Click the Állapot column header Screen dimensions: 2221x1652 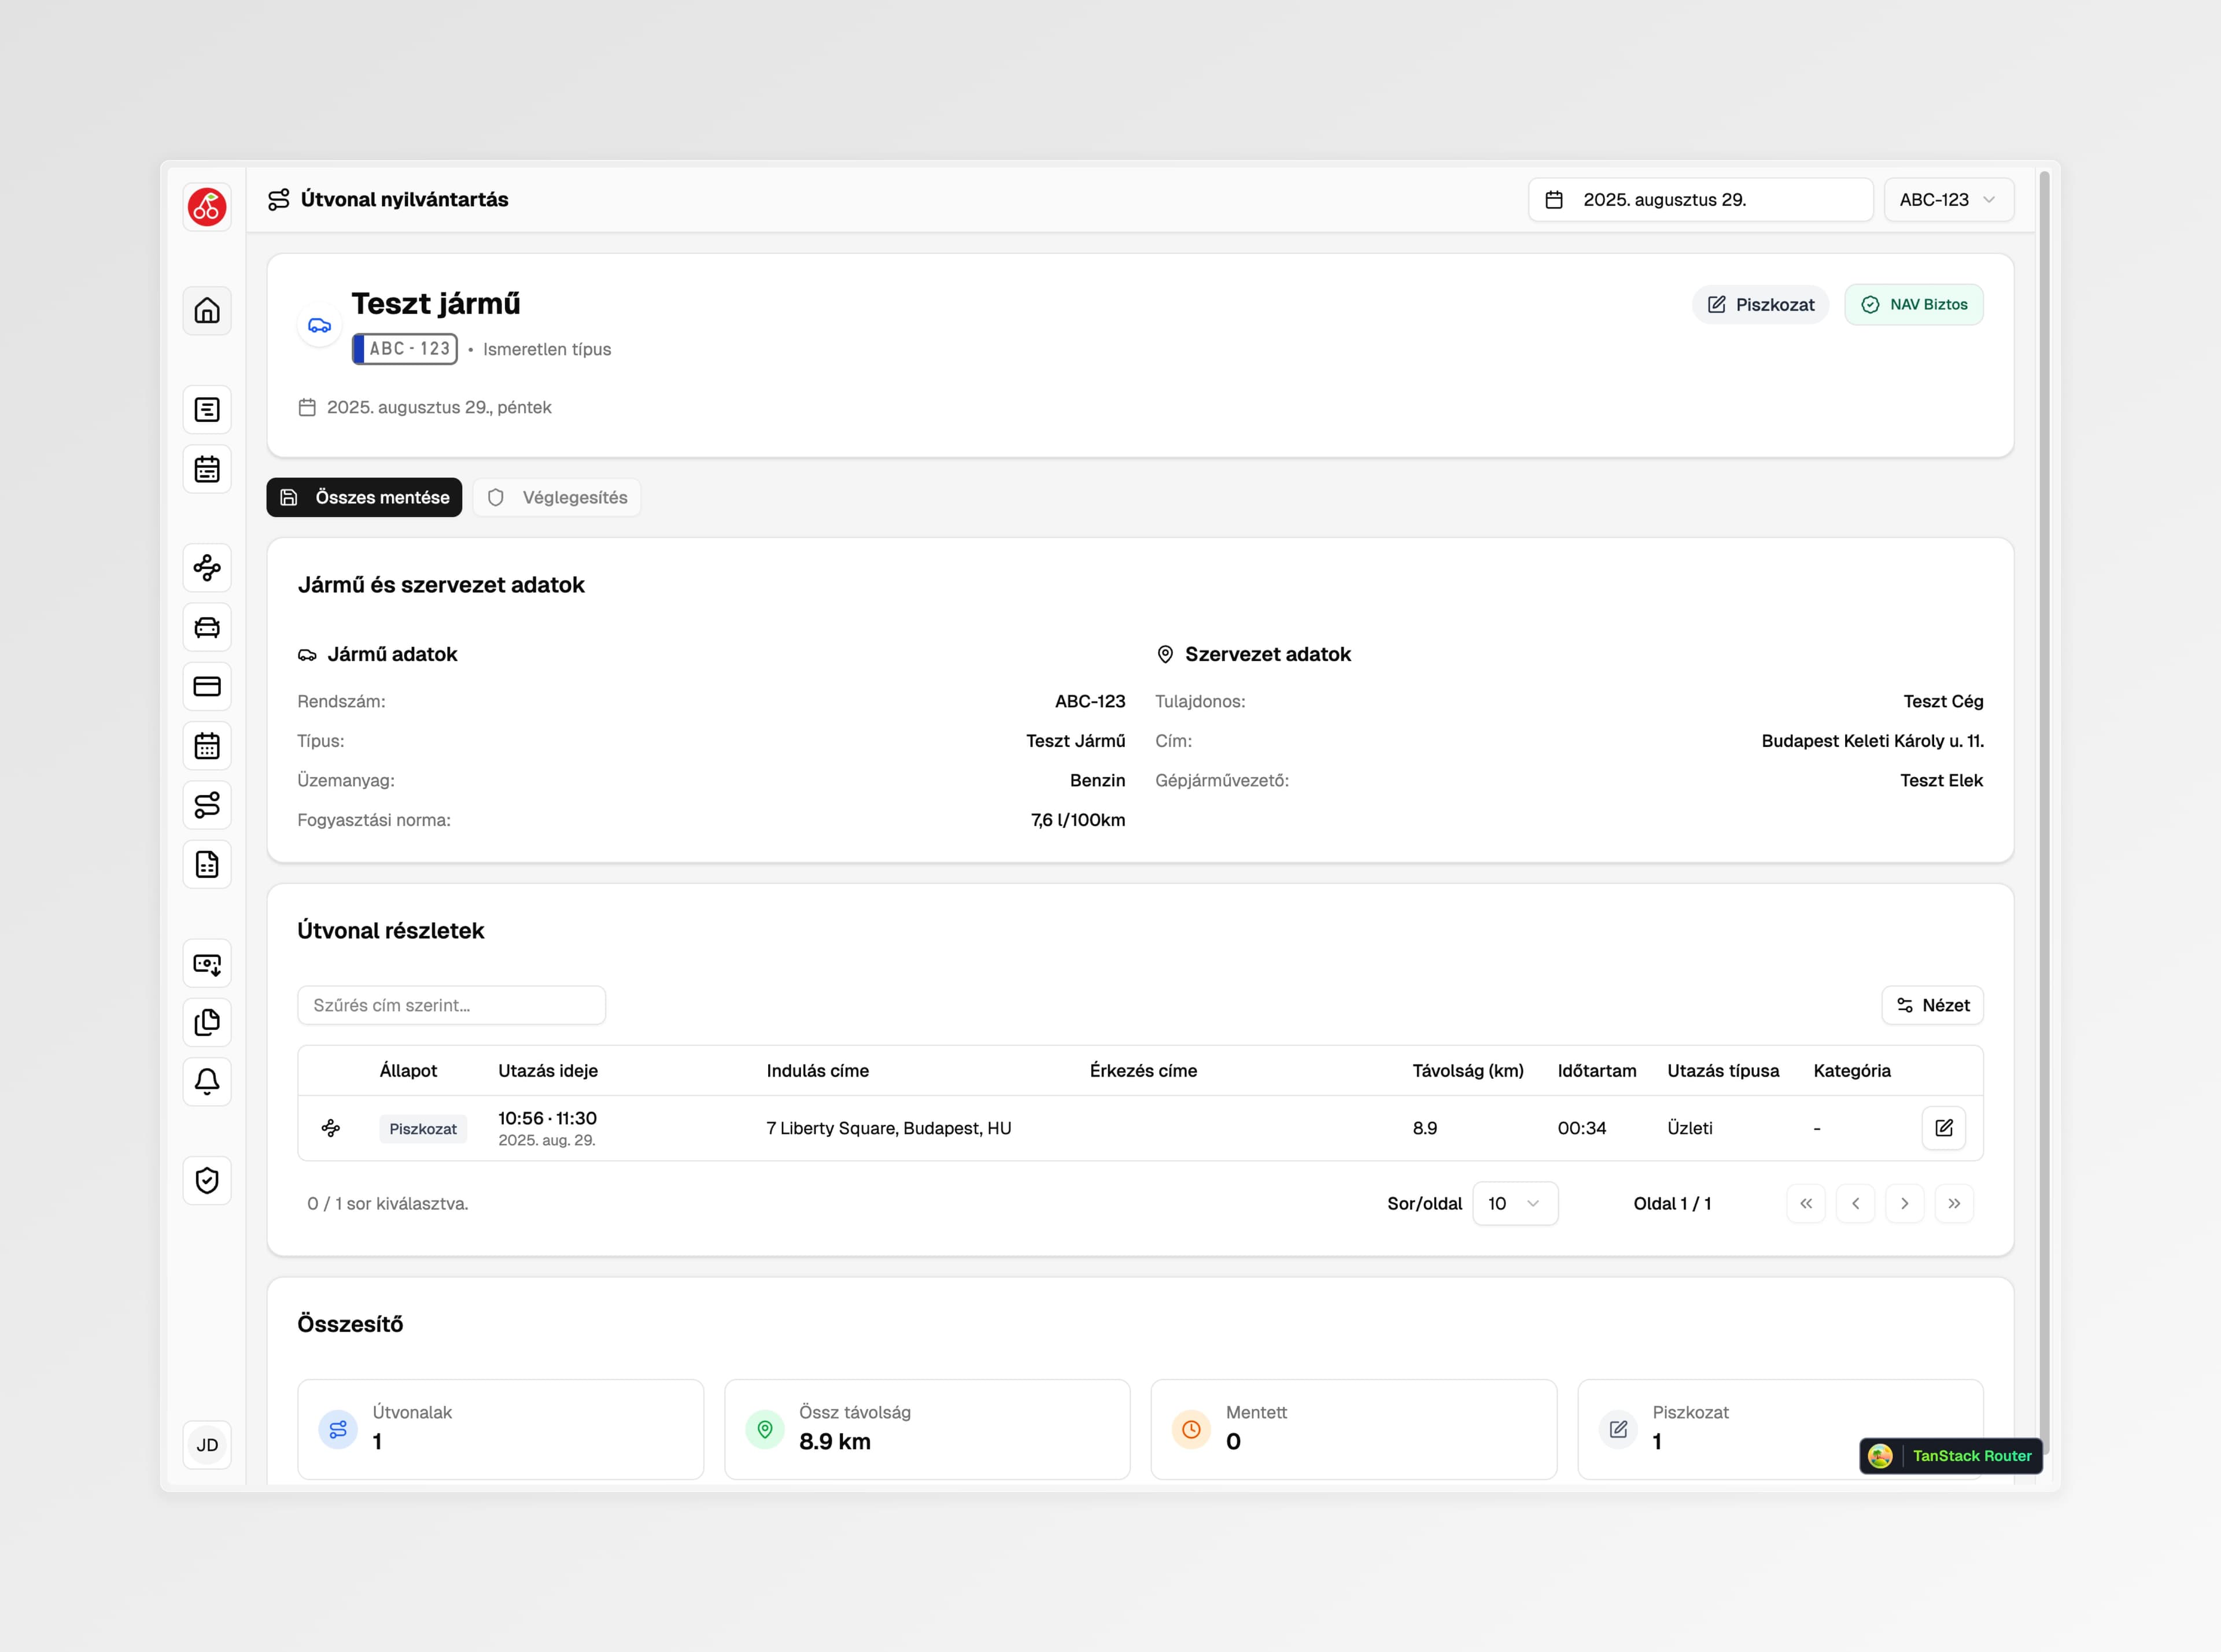(x=408, y=1071)
